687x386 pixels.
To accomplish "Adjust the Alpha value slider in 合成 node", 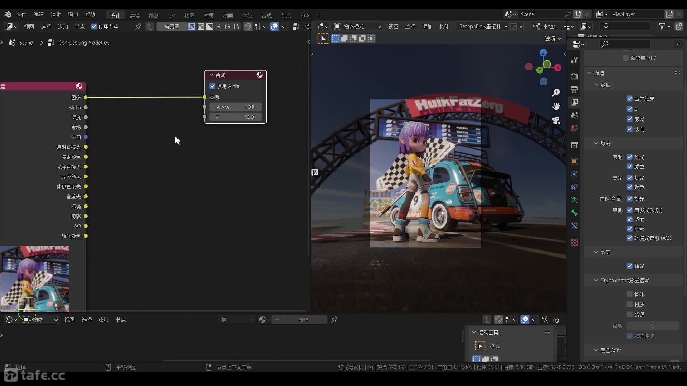I will click(x=235, y=107).
